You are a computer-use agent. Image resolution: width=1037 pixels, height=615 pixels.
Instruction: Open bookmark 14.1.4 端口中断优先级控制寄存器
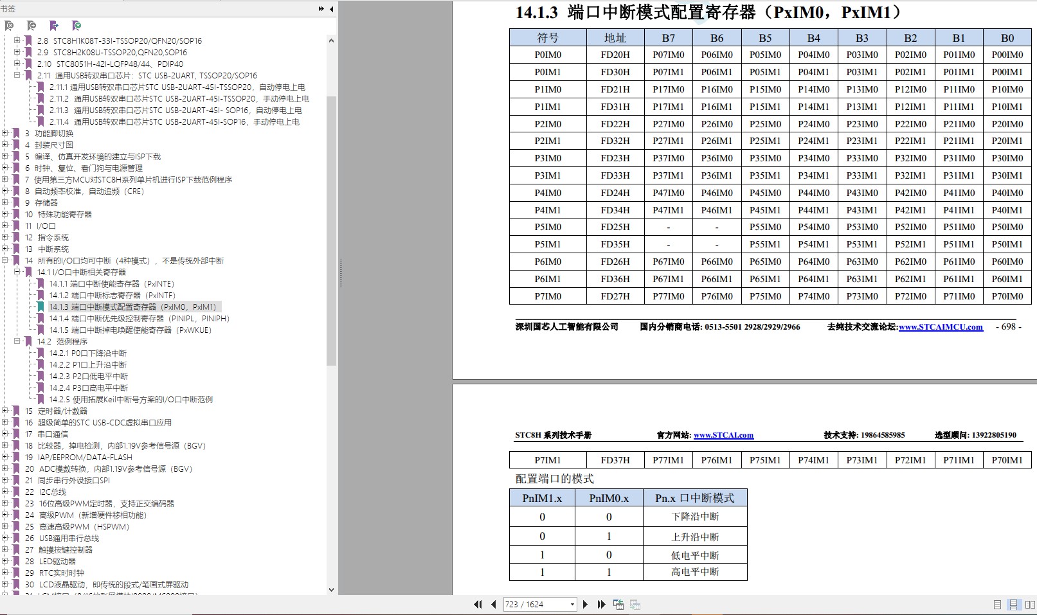pos(140,318)
